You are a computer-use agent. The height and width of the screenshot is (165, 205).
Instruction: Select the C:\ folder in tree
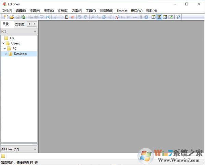12,38
